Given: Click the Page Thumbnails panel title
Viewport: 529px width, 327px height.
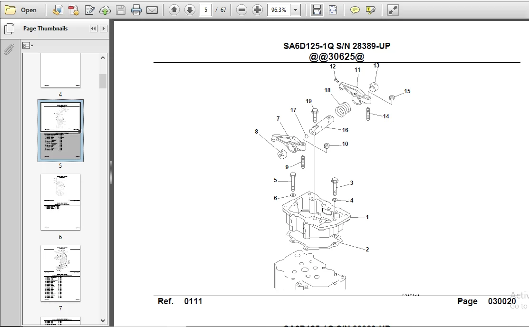Looking at the screenshot, I should 46,29.
